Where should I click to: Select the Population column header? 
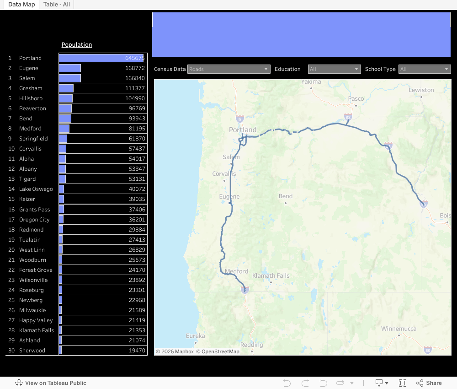[76, 44]
